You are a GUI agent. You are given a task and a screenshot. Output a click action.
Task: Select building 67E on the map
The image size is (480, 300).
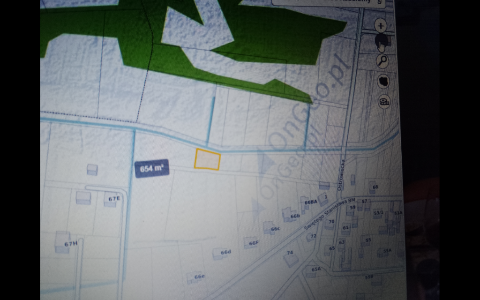coord(110,199)
